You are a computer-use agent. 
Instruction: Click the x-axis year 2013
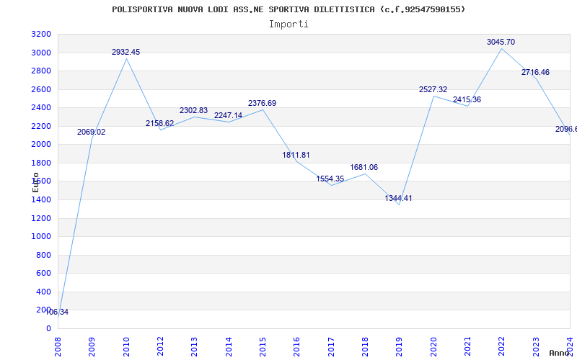(x=194, y=346)
